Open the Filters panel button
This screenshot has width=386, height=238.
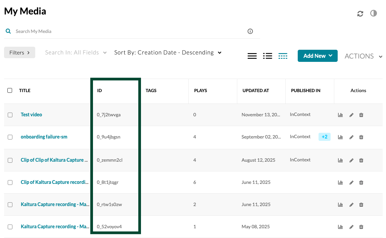(x=19, y=52)
